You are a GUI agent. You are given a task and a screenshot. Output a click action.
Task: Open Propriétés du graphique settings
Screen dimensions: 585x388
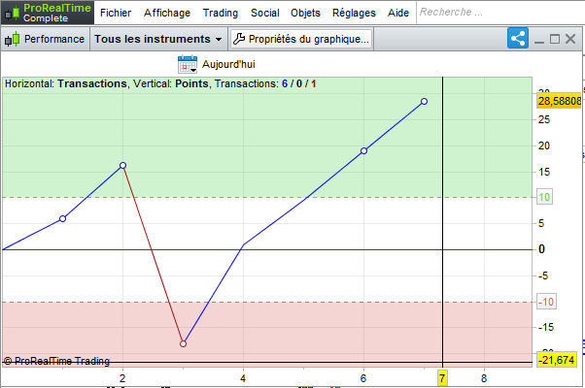[301, 39]
